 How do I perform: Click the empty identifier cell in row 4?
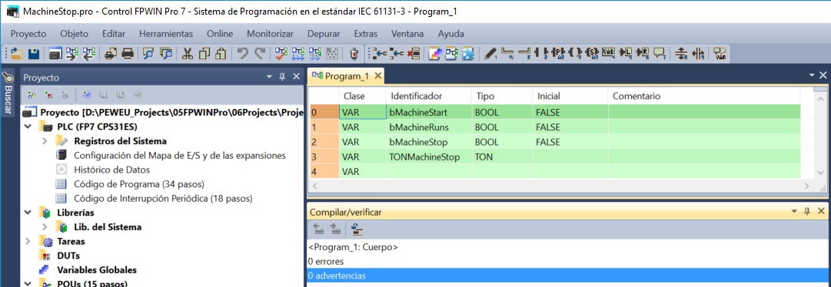tap(428, 172)
